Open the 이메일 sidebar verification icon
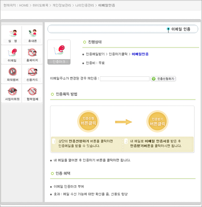The height and width of the screenshot is (207, 202). pos(12,55)
